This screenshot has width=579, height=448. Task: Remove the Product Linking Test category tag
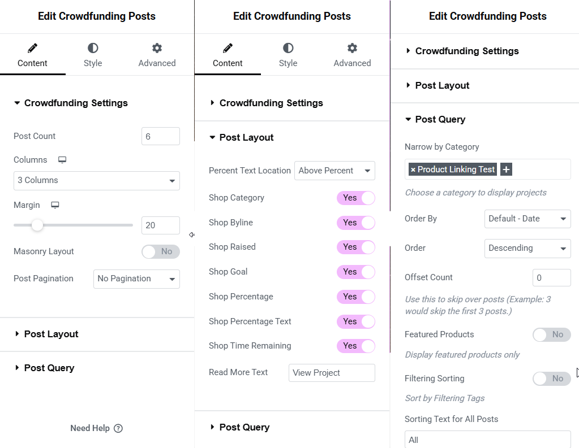coord(413,169)
